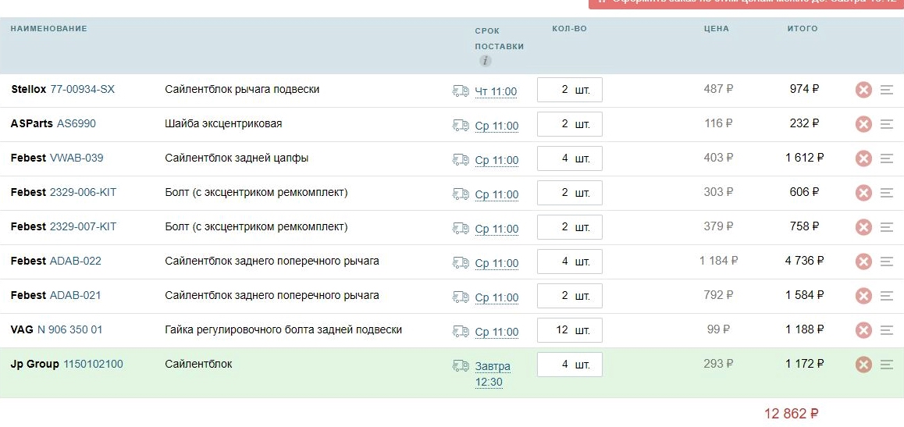Edit quantity field for VAG N 906 350 01
The image size is (904, 427).
[569, 330]
